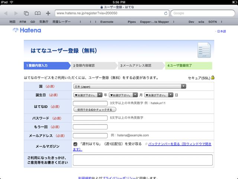This screenshot has height=179, width=238.
Task: Open the Evernote bookmark
Action: [x=107, y=22]
